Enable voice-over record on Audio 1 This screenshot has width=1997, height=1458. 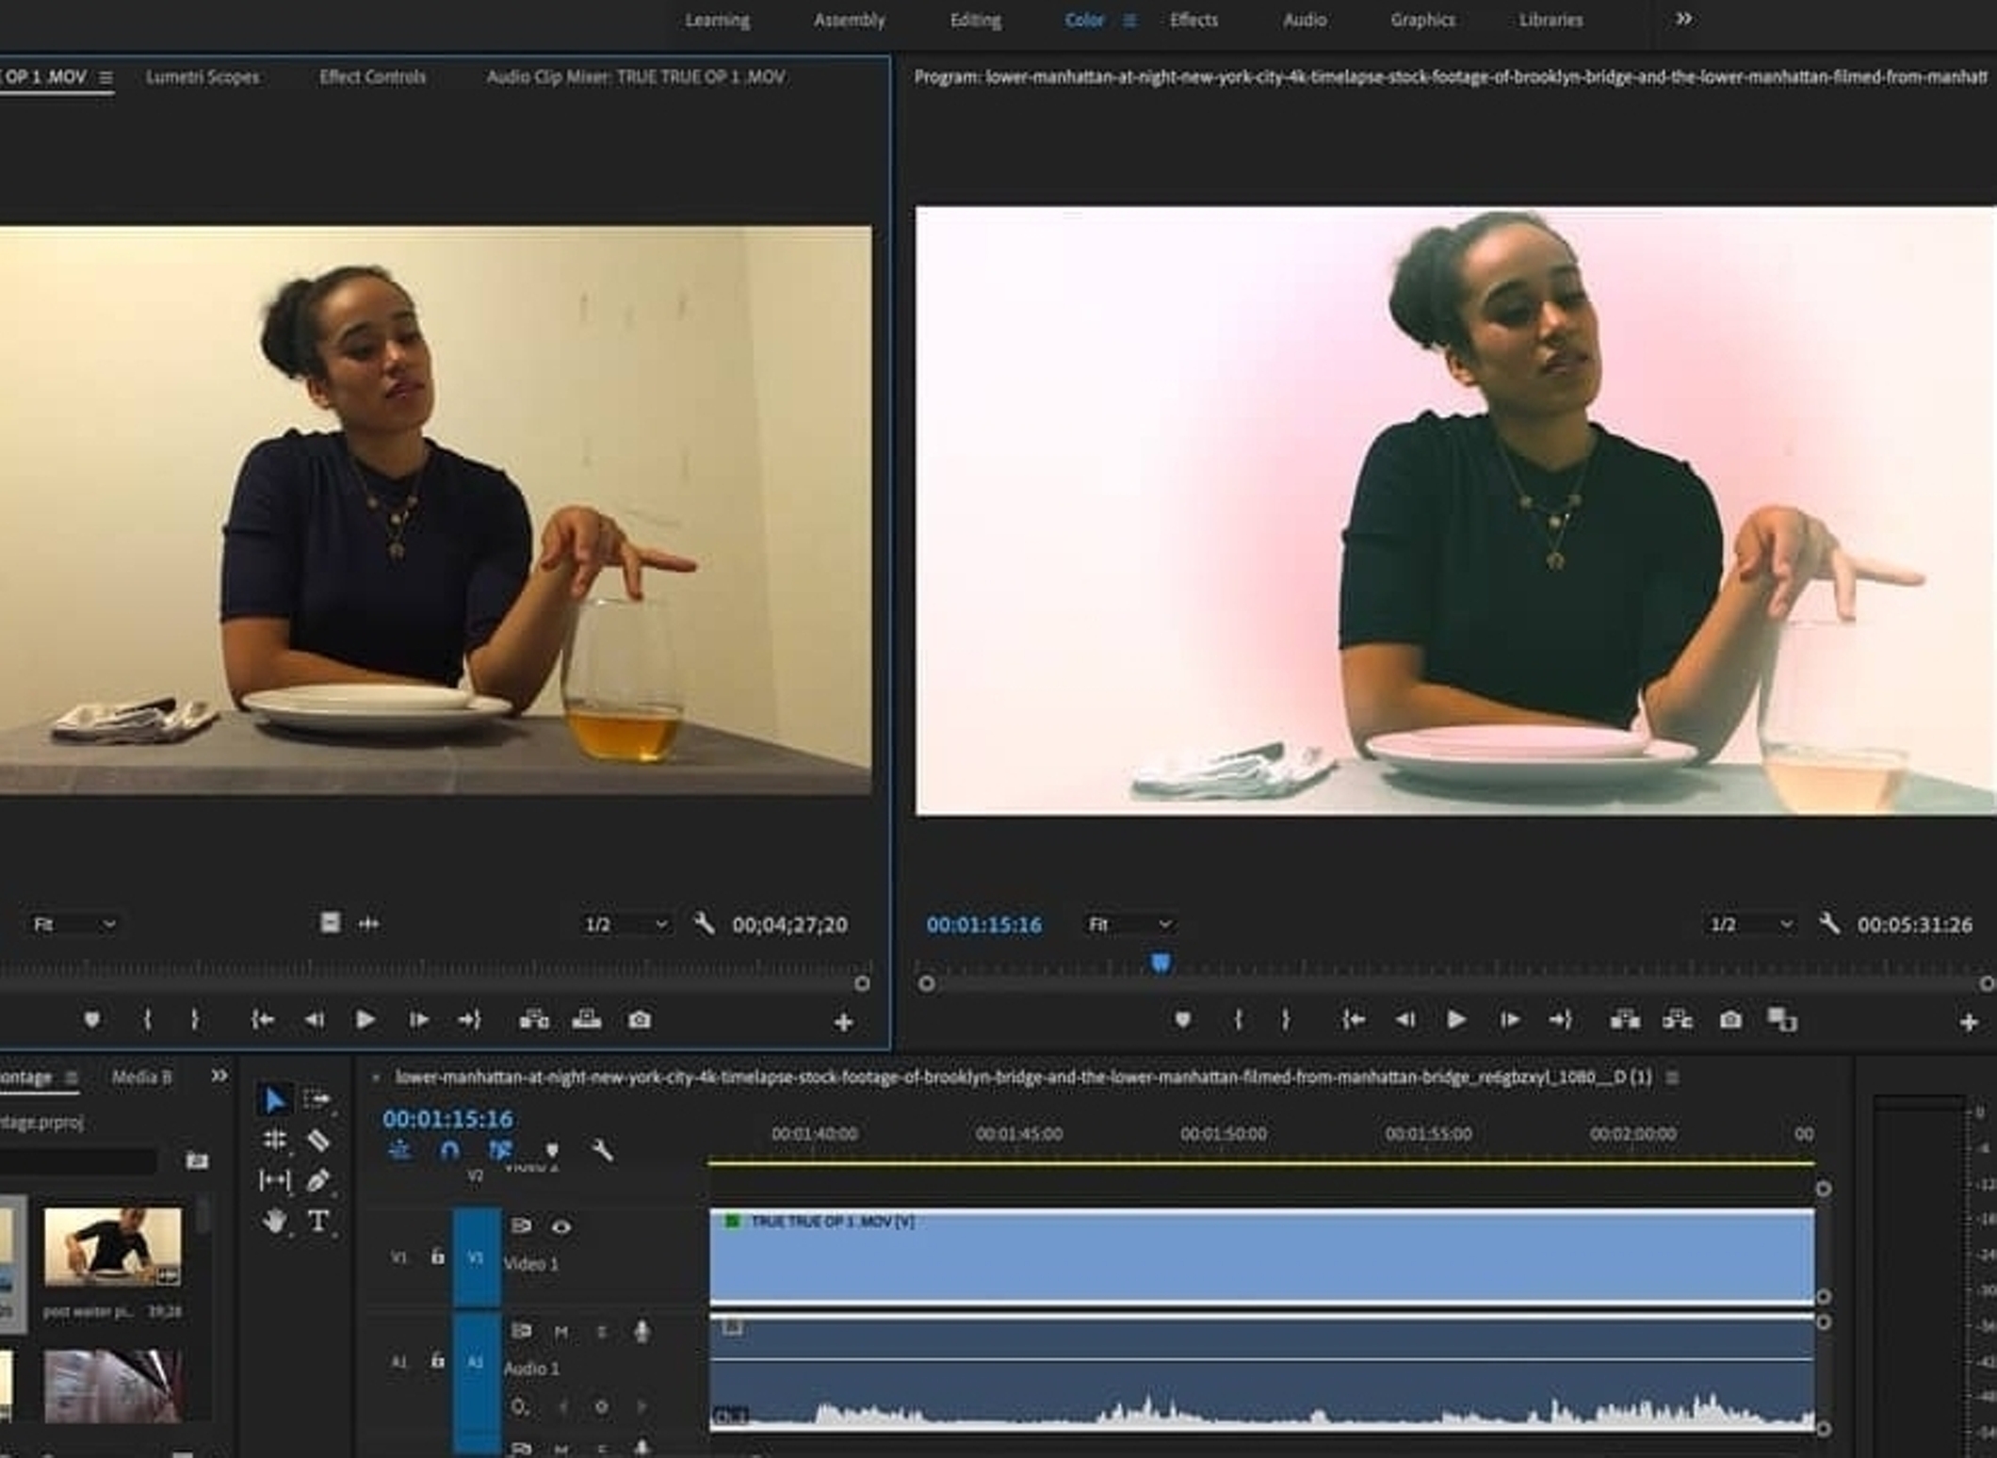click(642, 1331)
